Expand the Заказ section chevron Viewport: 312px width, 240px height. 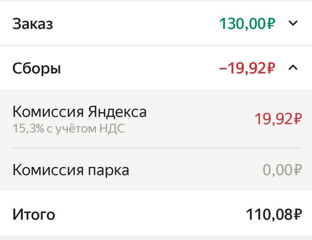(x=293, y=23)
